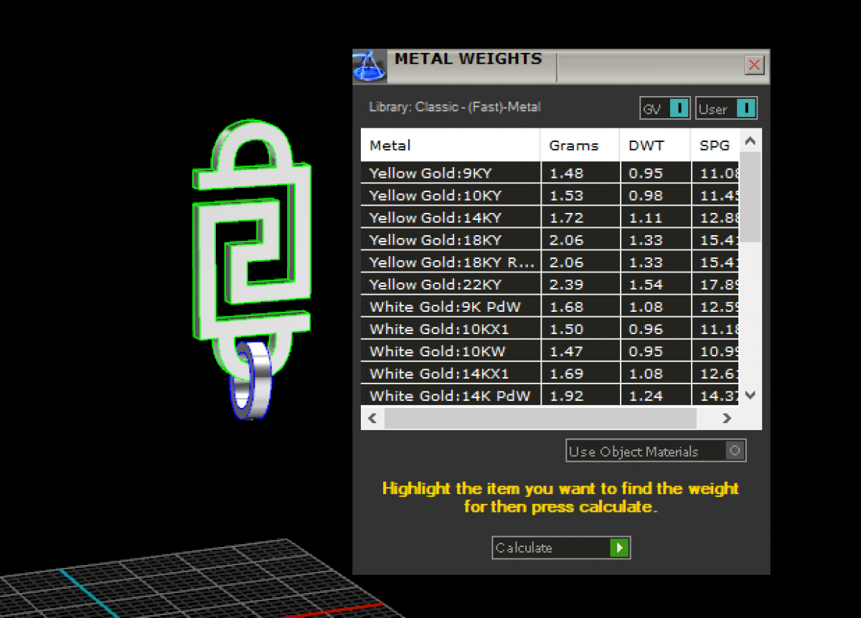Click the horizontal scroll right arrow

(727, 418)
